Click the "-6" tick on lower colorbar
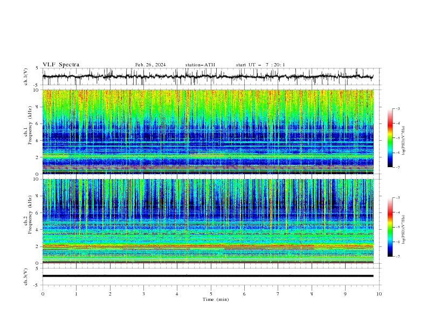 398,242
